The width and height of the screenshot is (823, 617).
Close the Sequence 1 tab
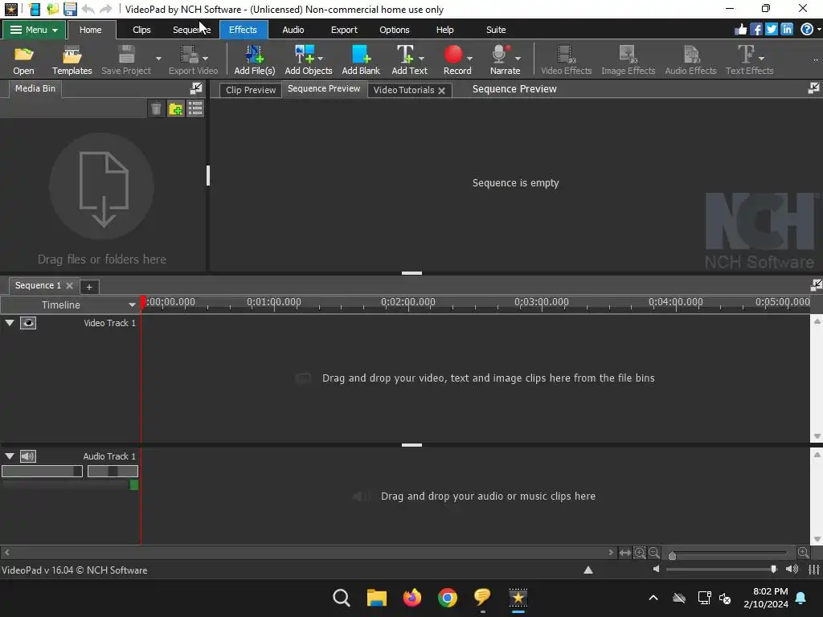pyautogui.click(x=69, y=285)
